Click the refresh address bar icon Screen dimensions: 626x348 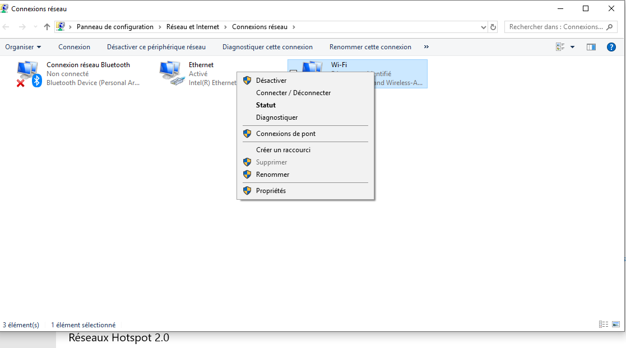[493, 27]
